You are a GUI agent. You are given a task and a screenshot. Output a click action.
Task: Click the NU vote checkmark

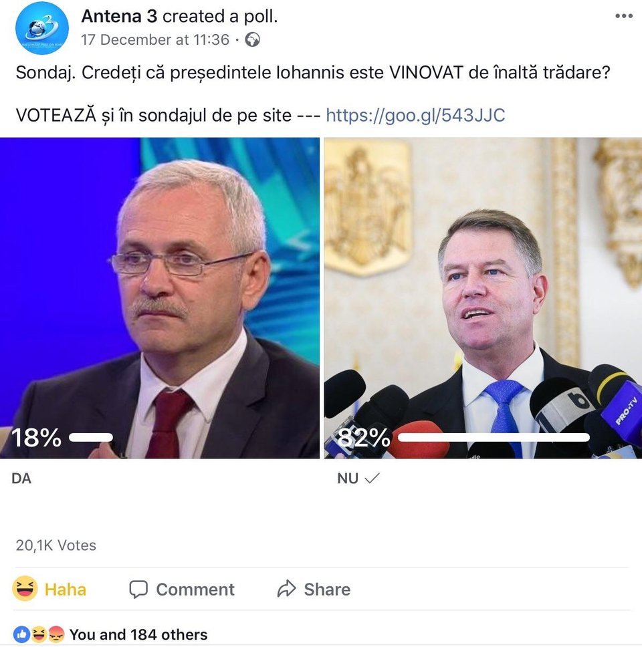pyautogui.click(x=372, y=479)
